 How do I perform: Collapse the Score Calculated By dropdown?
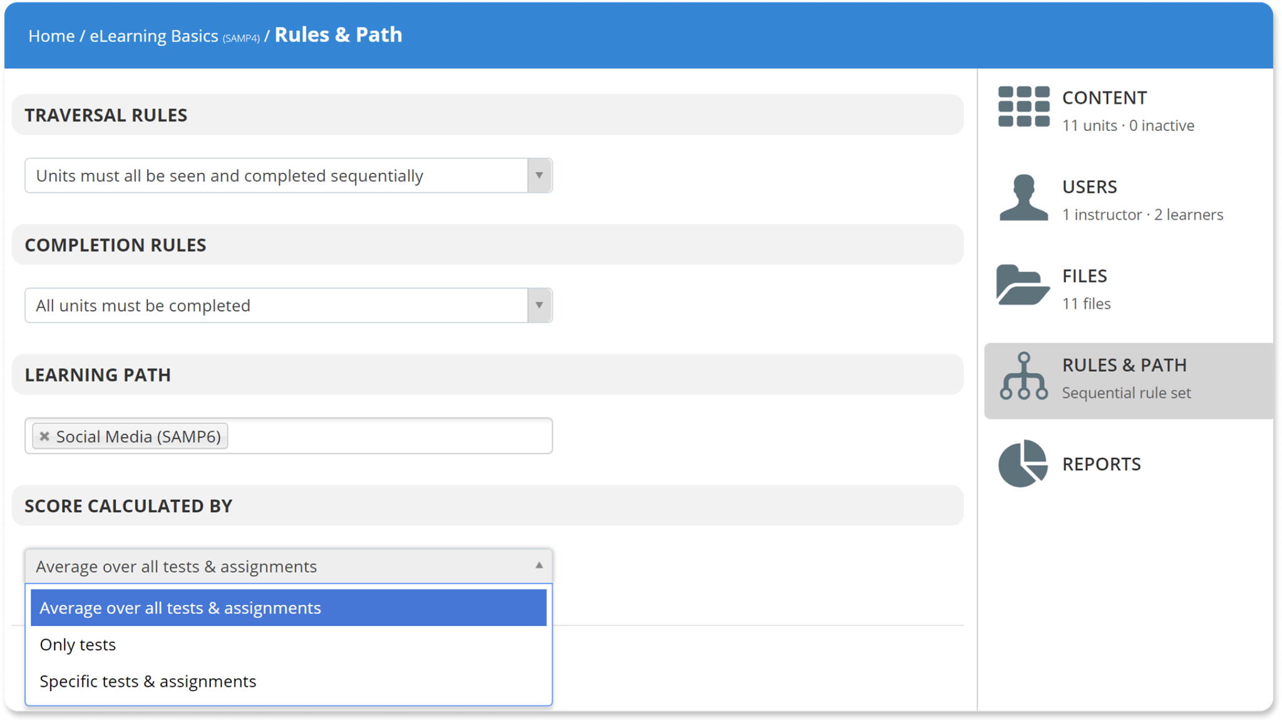click(538, 565)
